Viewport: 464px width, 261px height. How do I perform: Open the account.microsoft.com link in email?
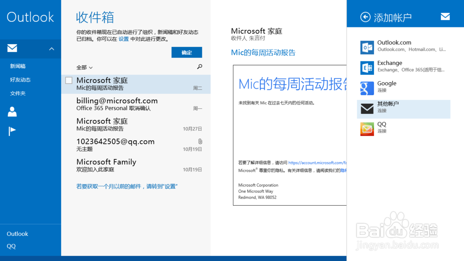pos(317,163)
